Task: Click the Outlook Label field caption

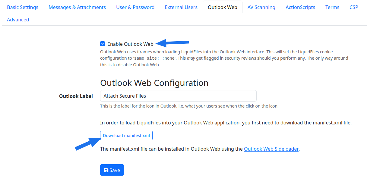Action: click(x=76, y=96)
